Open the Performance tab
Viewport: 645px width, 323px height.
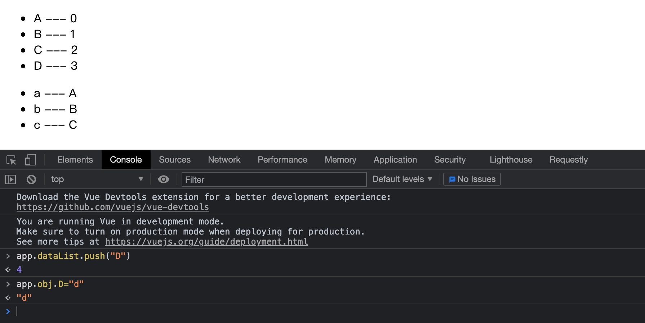(283, 160)
